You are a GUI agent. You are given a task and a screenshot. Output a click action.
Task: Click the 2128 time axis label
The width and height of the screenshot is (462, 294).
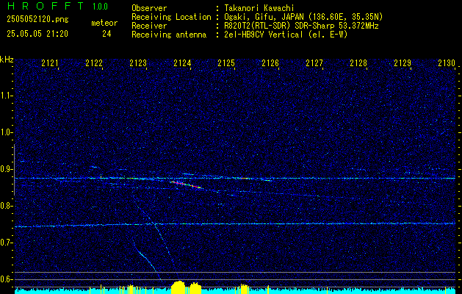click(358, 63)
